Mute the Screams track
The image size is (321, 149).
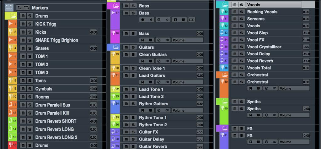click(235, 19)
